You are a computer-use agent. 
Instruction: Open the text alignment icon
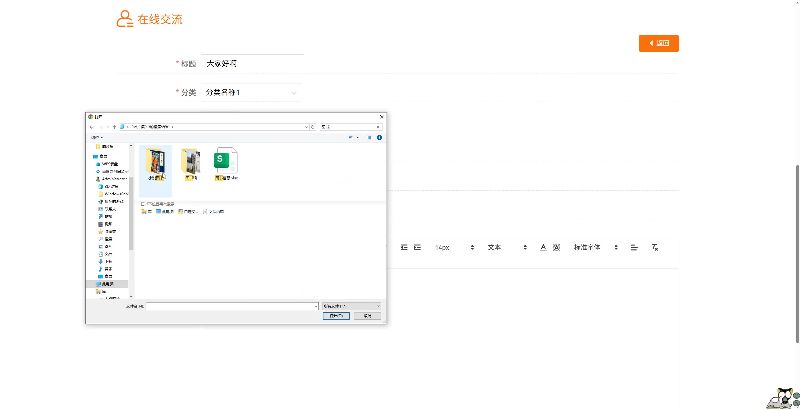[634, 247]
